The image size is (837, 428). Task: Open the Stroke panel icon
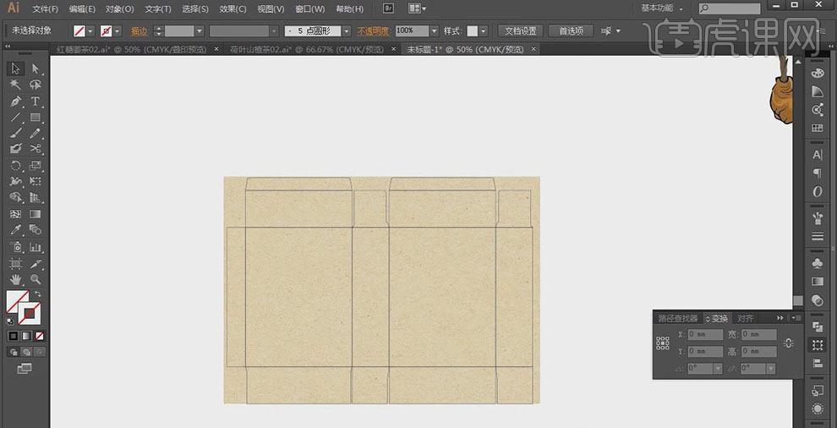[817, 236]
